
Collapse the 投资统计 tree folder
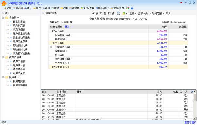(3, 77)
